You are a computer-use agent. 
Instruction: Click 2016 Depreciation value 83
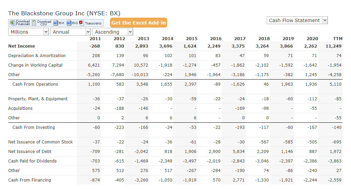click(x=218, y=55)
